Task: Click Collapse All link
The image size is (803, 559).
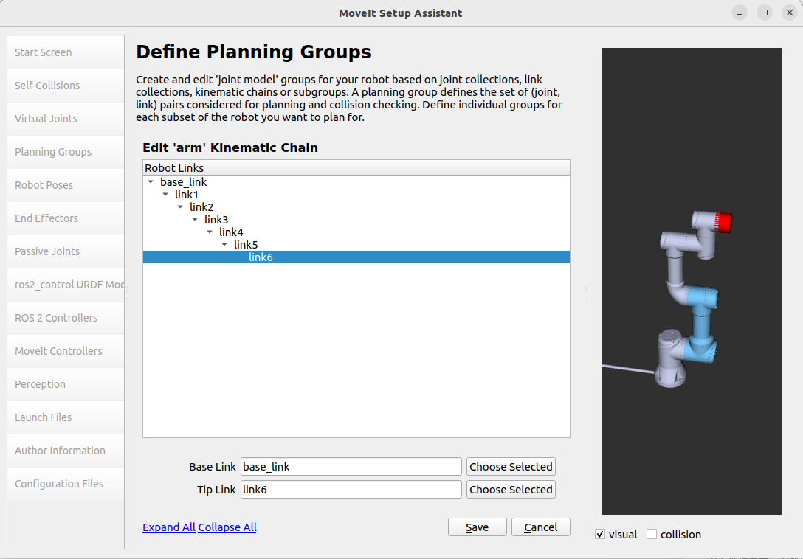Action: coord(227,527)
